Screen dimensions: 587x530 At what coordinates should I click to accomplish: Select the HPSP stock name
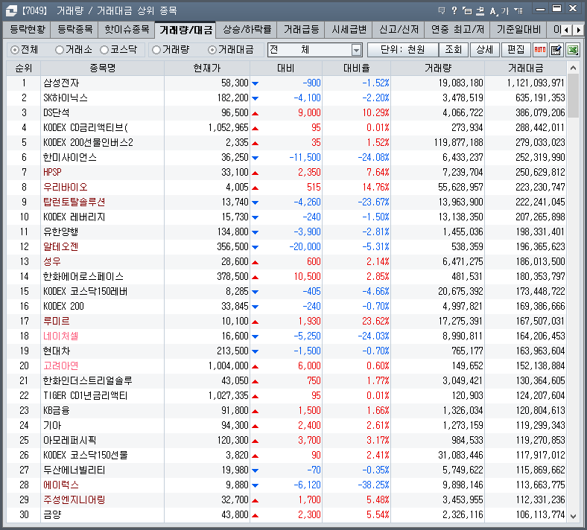tap(52, 173)
